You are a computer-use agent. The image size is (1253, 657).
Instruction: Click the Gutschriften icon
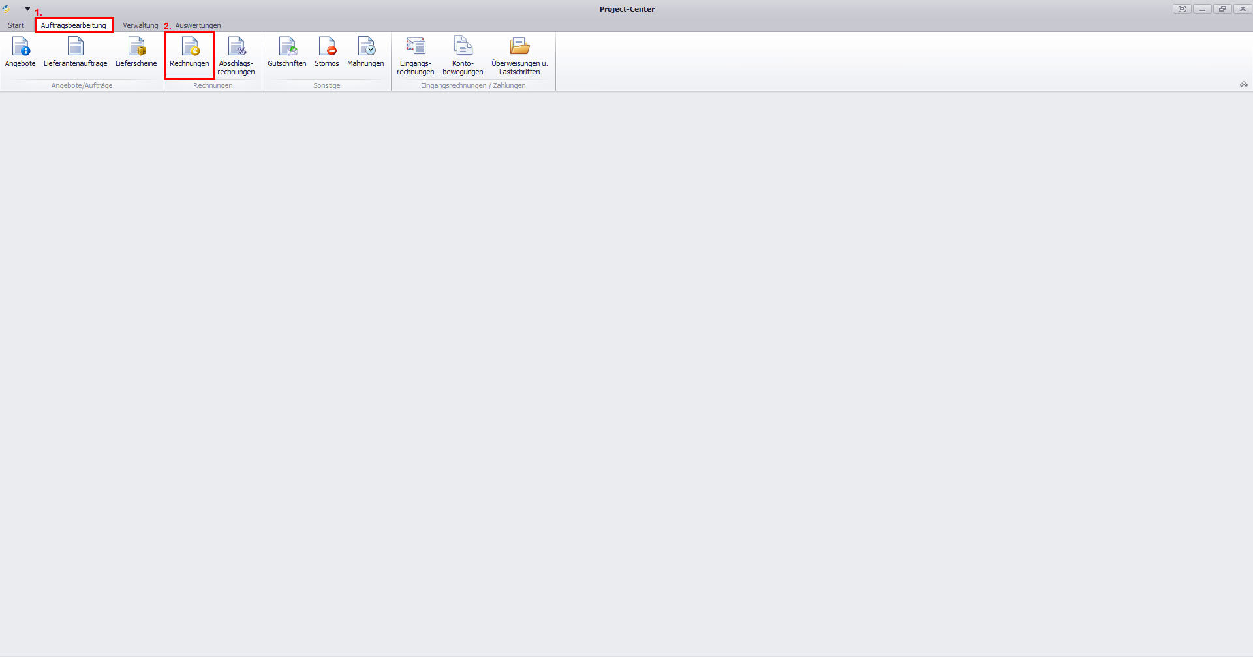pyautogui.click(x=287, y=52)
